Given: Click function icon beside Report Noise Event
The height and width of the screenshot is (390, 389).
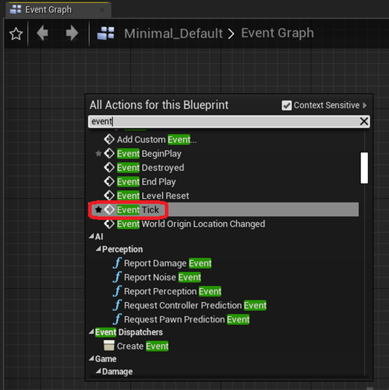Looking at the screenshot, I should [x=117, y=277].
